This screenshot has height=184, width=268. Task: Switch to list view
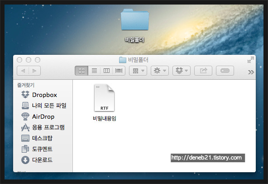coord(94,71)
